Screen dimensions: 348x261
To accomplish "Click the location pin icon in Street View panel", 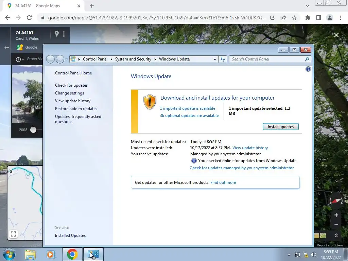I will 57,34.
